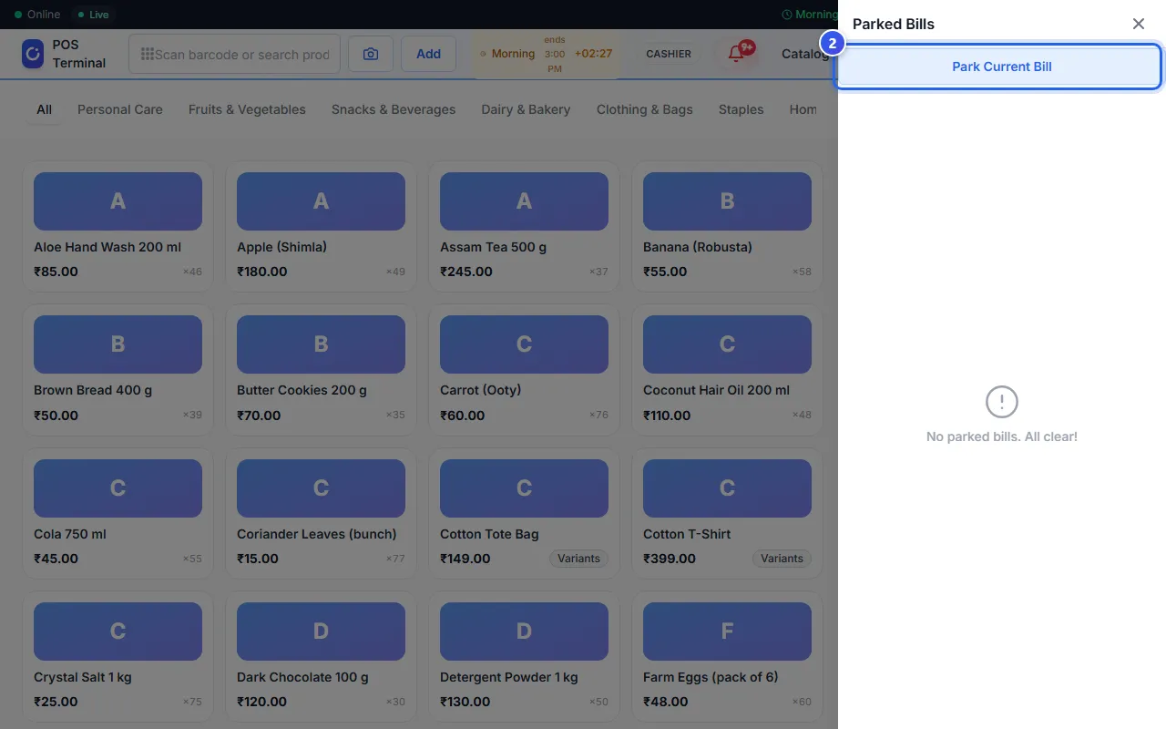Select Brown Bread 400 g product
This screenshot has height=729, width=1166.
[118, 370]
